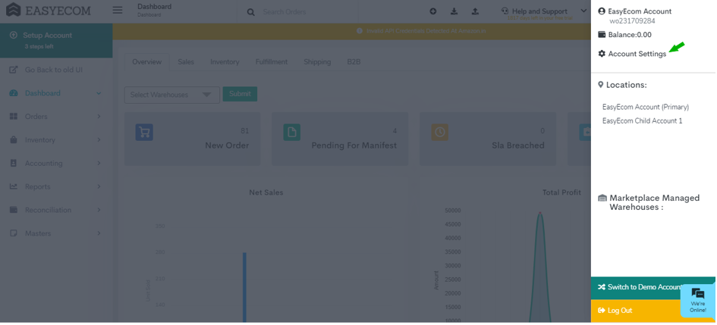Open the New Order card
The image size is (717, 325).
pos(193,139)
